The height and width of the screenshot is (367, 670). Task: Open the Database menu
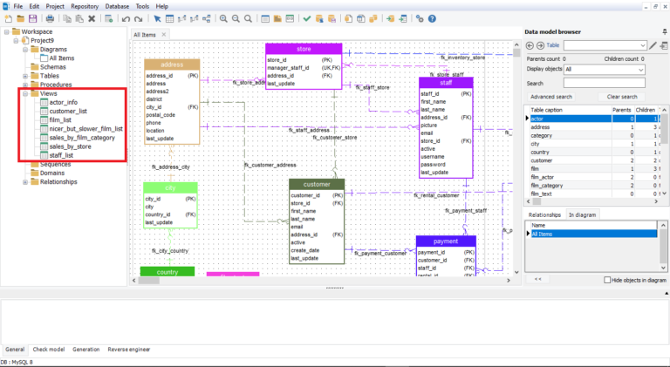pos(116,6)
